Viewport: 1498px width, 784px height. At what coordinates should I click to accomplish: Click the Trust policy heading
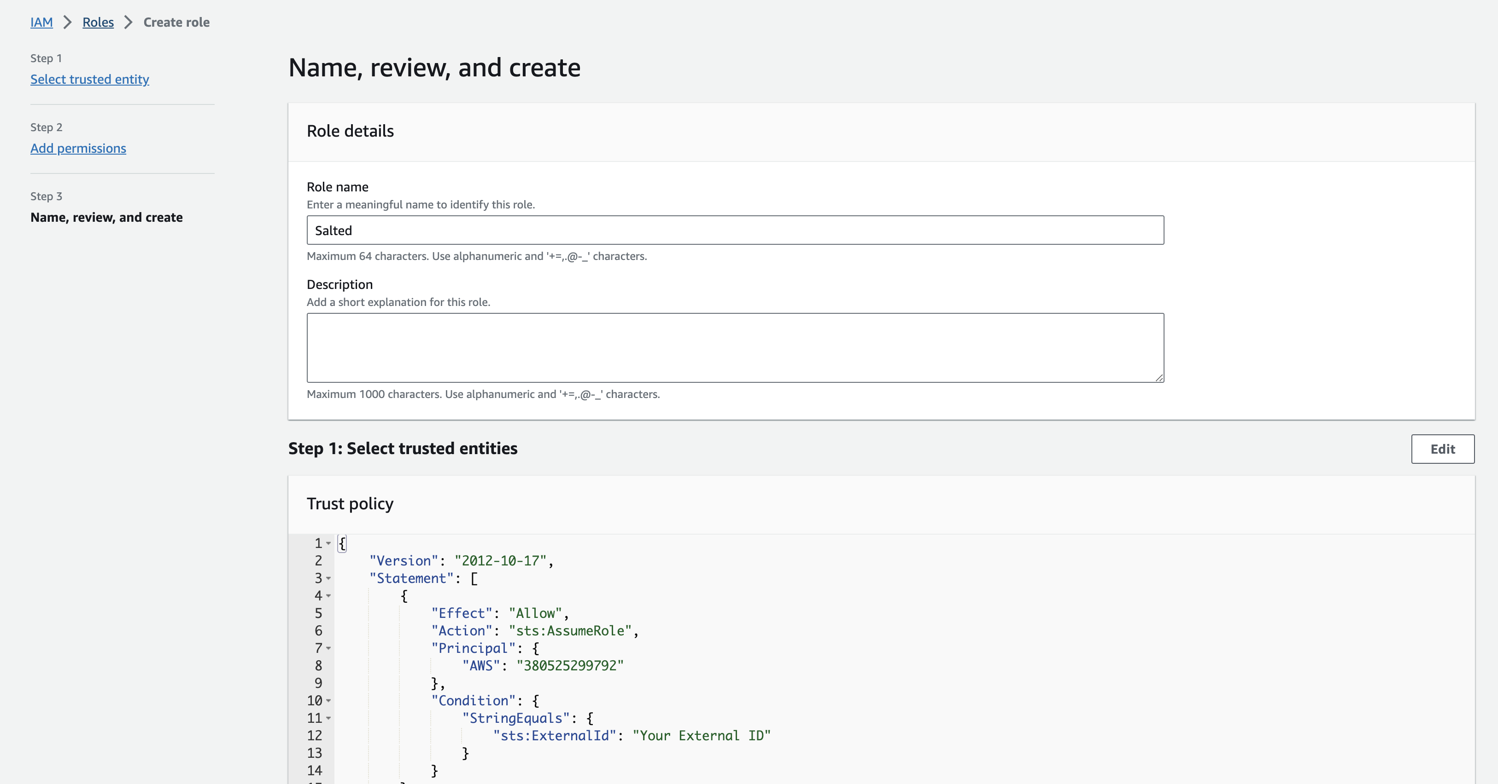350,503
